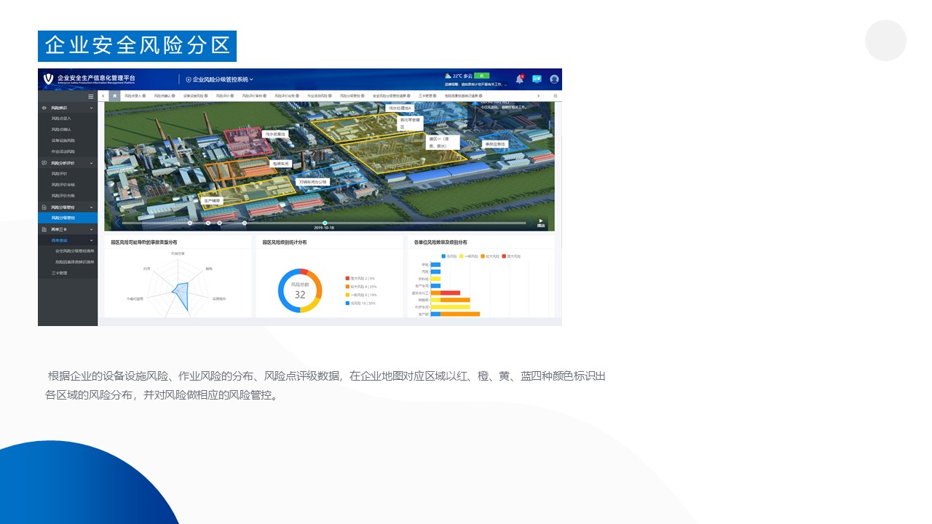Viewport: 932px width, 524px height.
Task: Click the timeline previous arrow on map
Action: [116, 223]
